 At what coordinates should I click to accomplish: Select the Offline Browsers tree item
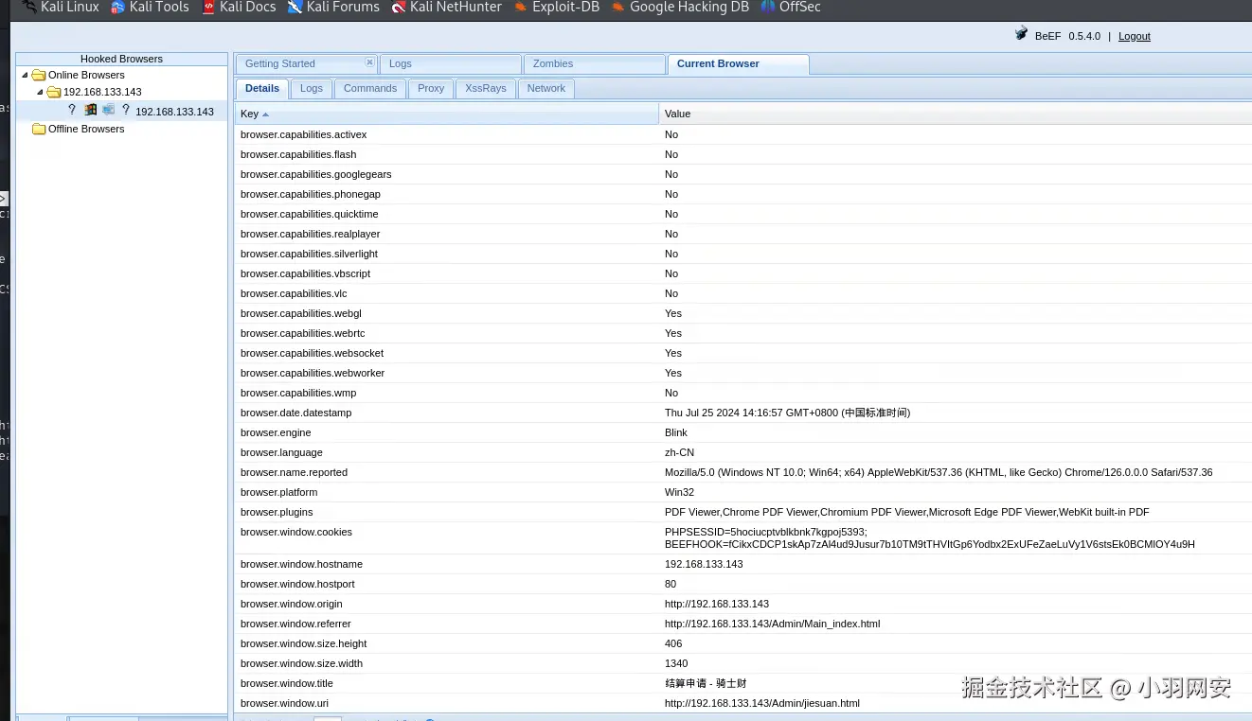click(x=86, y=129)
